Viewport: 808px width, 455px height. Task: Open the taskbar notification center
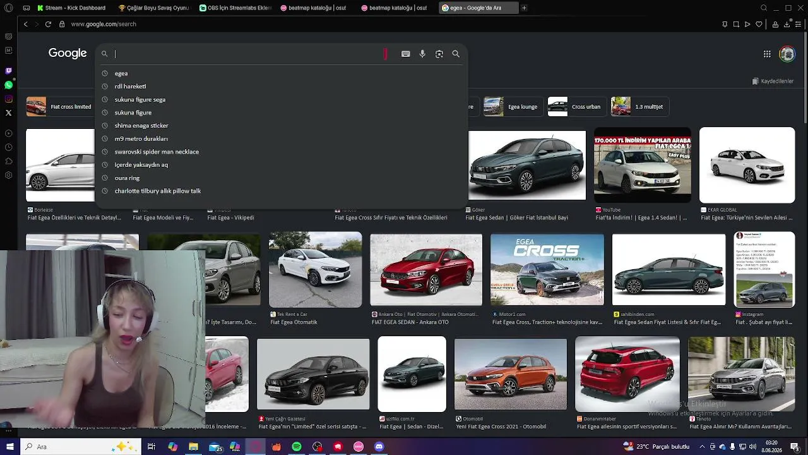click(795, 447)
